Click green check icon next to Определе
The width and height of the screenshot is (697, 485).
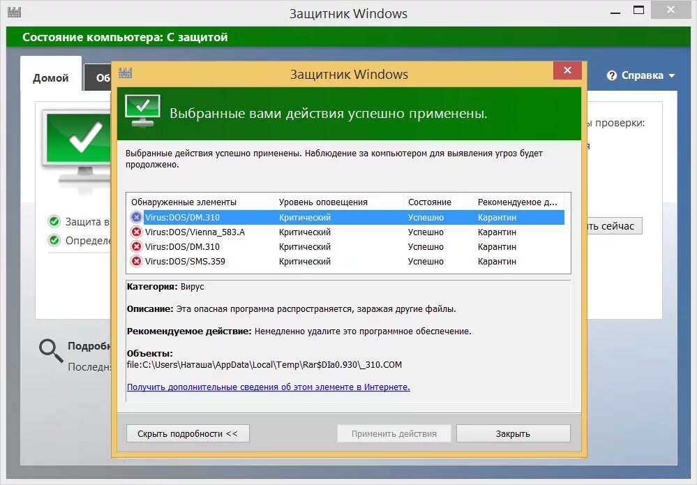54,241
